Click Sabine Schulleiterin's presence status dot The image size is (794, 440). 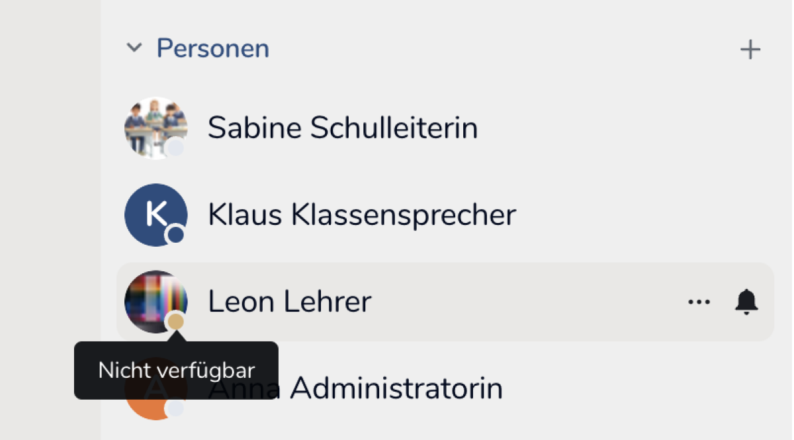[x=175, y=148]
